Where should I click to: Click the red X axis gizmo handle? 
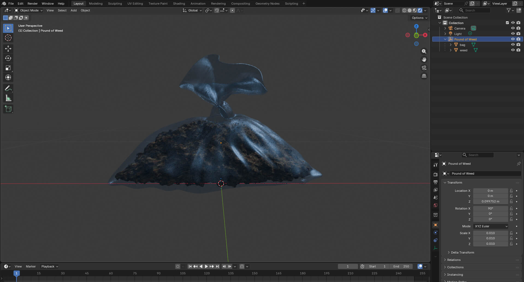(425, 35)
